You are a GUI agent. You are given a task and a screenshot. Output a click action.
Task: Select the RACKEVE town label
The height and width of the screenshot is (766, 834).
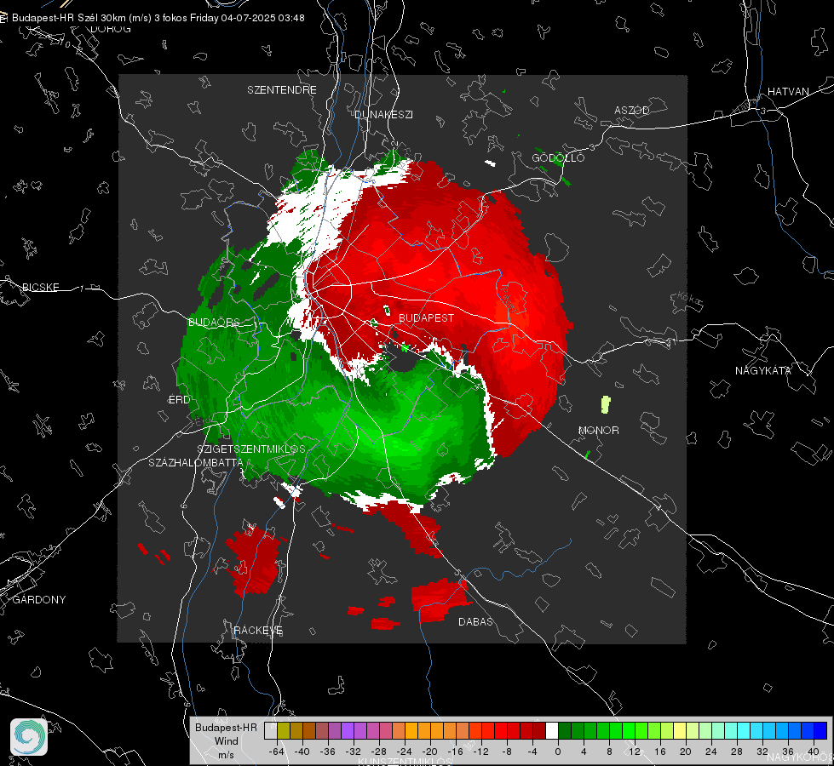258,630
